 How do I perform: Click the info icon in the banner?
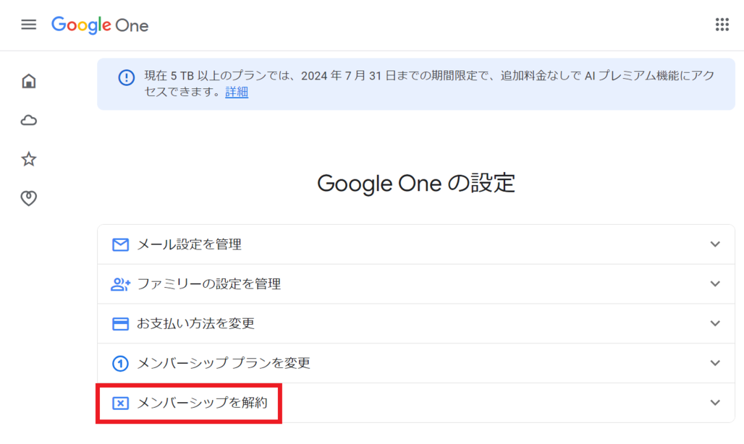(x=126, y=77)
